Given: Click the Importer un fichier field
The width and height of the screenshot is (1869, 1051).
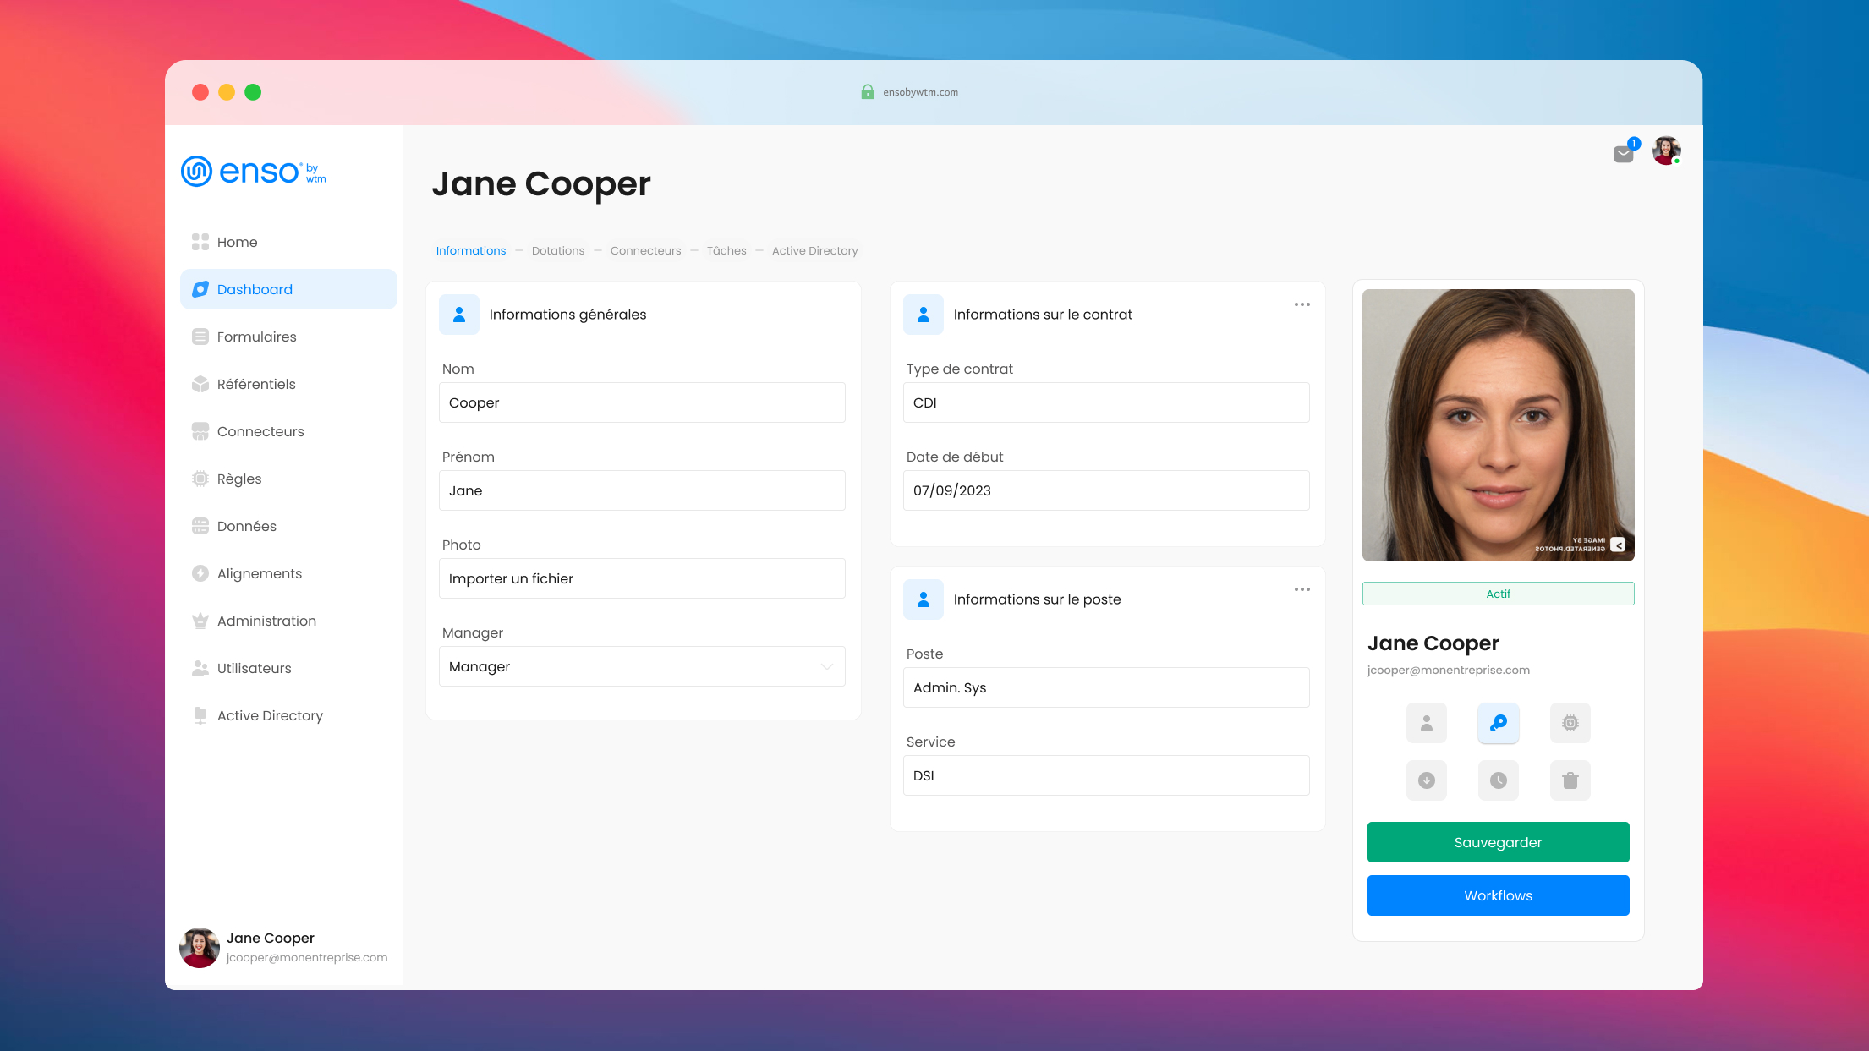Looking at the screenshot, I should [x=642, y=578].
